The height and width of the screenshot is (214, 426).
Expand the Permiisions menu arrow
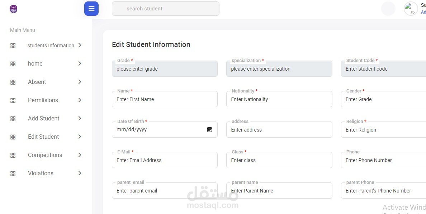coord(80,100)
